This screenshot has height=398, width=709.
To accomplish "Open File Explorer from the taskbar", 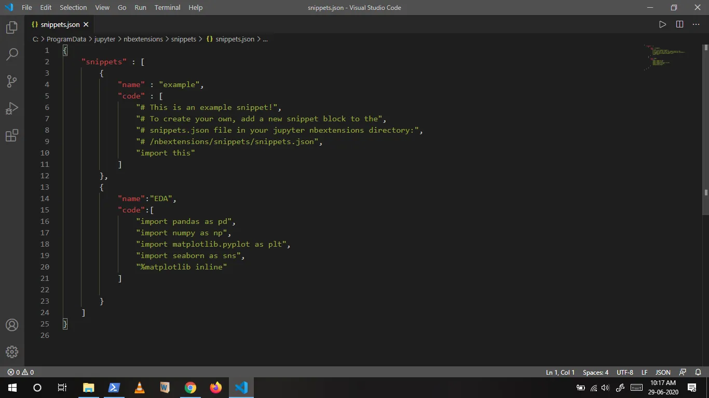I will (89, 388).
